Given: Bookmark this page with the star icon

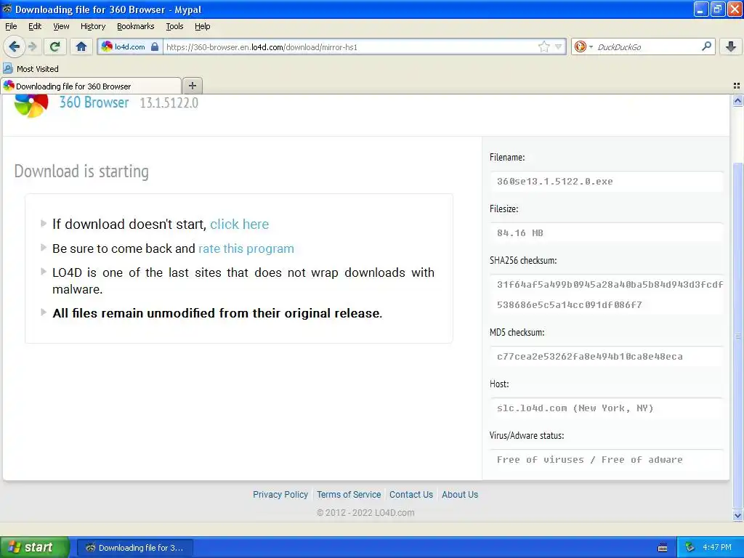Looking at the screenshot, I should [543, 46].
